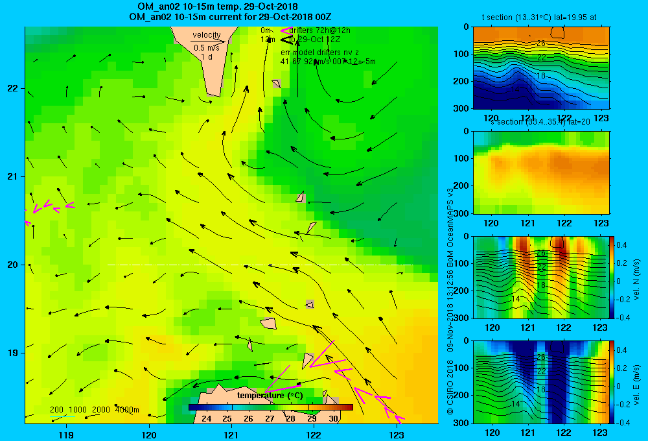
Task: Click the "200 1000 2000 4000m" depth legend
Action: tap(94, 410)
